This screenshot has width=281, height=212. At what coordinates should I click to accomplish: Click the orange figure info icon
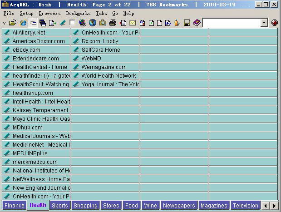click(177, 23)
